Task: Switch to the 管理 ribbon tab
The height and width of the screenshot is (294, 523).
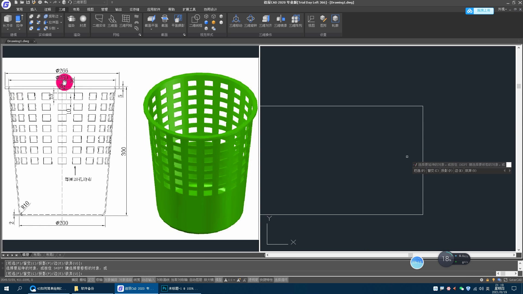Action: pyautogui.click(x=104, y=9)
